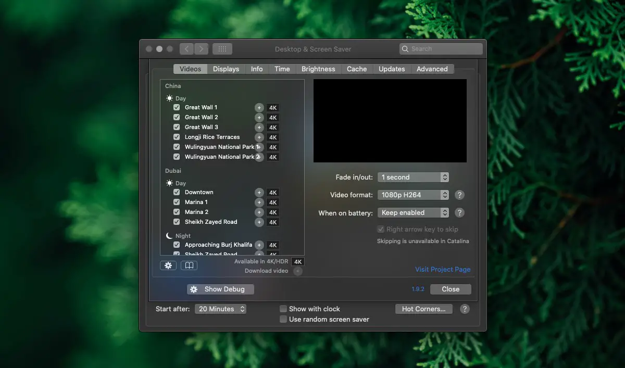Click the gear settings icon below video list
Image resolution: width=625 pixels, height=368 pixels.
(168, 265)
